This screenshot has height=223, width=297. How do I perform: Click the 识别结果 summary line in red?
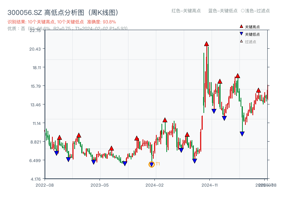[x=62, y=22]
